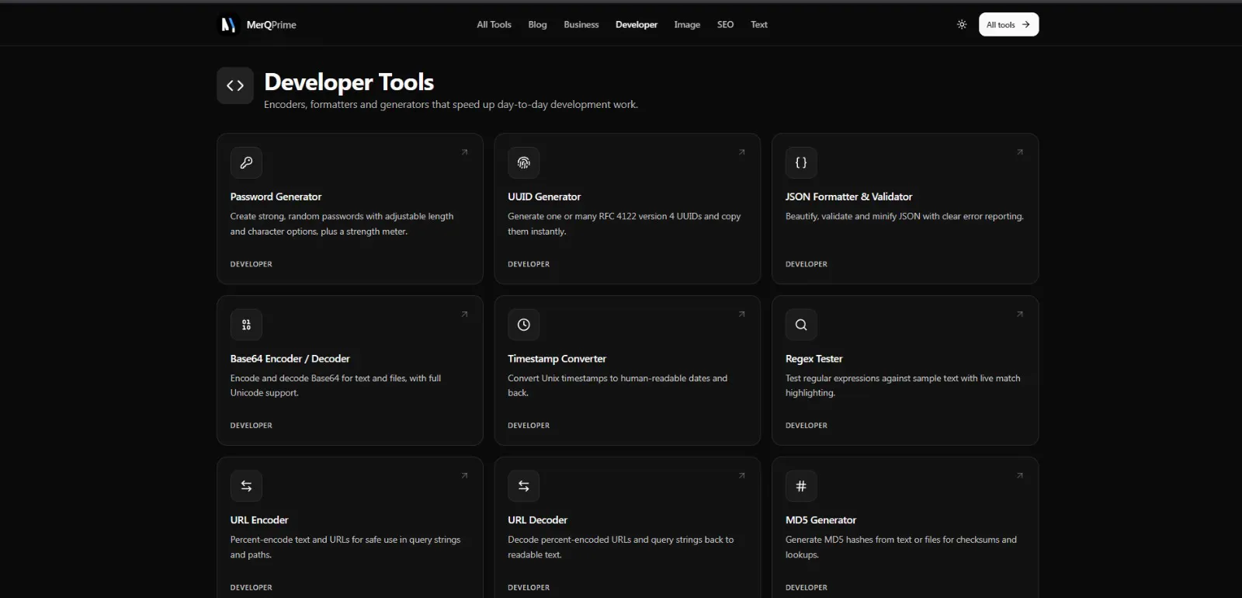The image size is (1242, 598).
Task: Click the Developer Tools page heading
Action: (x=349, y=82)
